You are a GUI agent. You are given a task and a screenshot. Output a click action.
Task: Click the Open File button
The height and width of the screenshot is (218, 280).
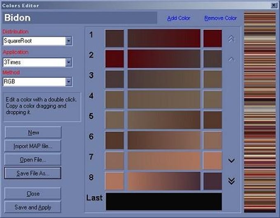(33, 159)
